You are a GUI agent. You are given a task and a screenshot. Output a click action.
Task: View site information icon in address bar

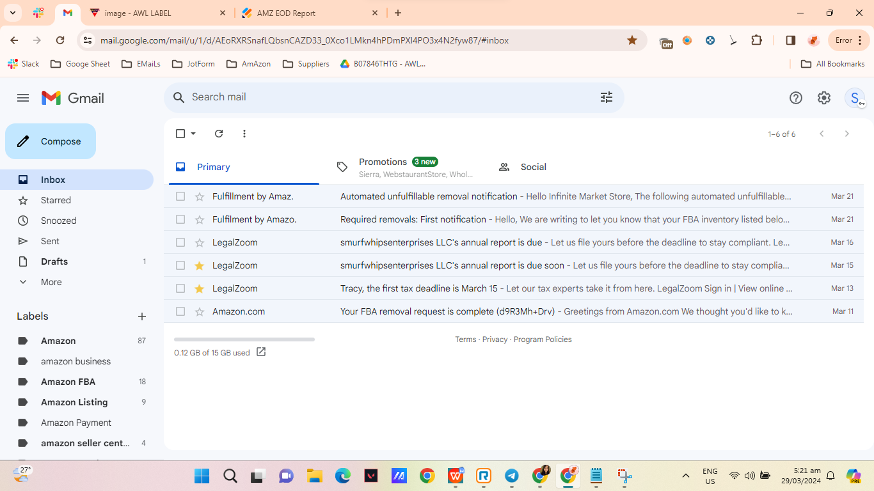(88, 40)
